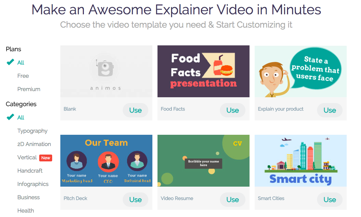Open the Food Facts presentation thumbnail
361x217 pixels.
pyautogui.click(x=204, y=71)
